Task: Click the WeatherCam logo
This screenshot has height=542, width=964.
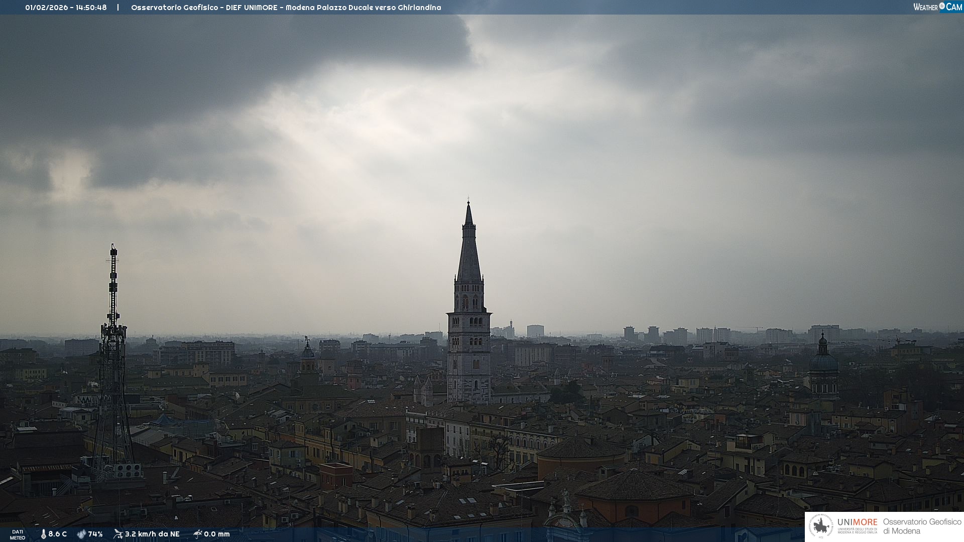Action: coord(937,7)
